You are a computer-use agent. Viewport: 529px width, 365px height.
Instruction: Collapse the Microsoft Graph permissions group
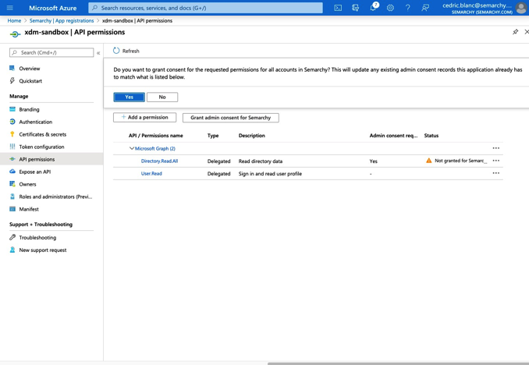point(131,148)
